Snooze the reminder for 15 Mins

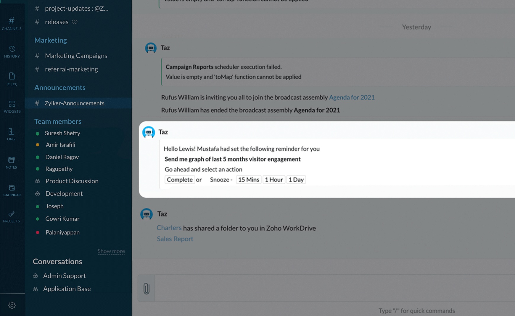pos(249,180)
